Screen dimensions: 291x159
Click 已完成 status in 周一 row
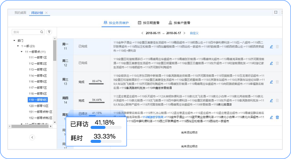[x=83, y=46]
